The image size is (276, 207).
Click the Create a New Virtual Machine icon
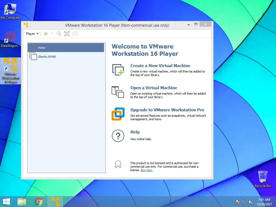coord(118,70)
